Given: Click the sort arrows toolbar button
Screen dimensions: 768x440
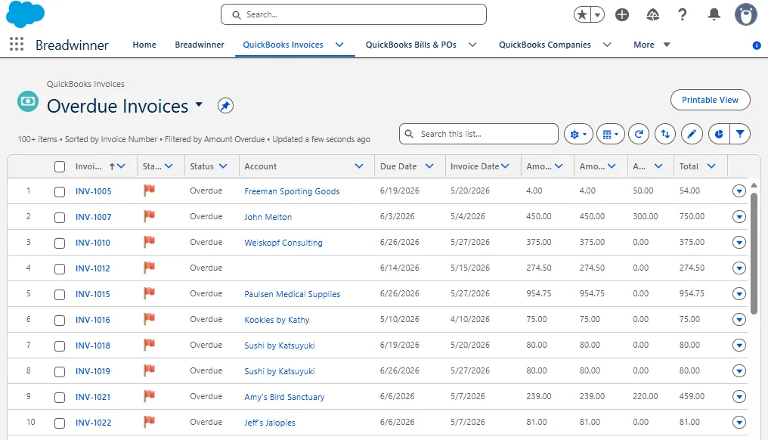Looking at the screenshot, I should click(665, 134).
